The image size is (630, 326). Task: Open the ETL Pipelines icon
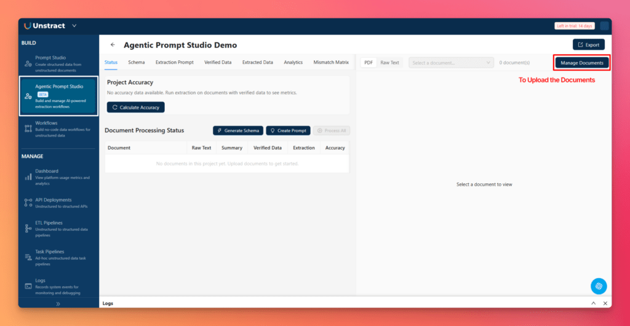28,228
